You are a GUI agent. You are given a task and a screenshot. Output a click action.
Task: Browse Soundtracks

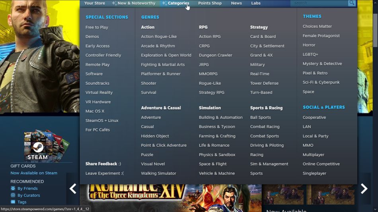97,83
